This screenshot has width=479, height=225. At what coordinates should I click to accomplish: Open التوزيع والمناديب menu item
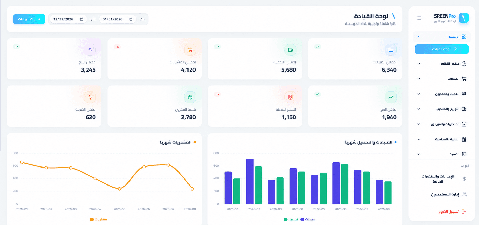(x=442, y=109)
